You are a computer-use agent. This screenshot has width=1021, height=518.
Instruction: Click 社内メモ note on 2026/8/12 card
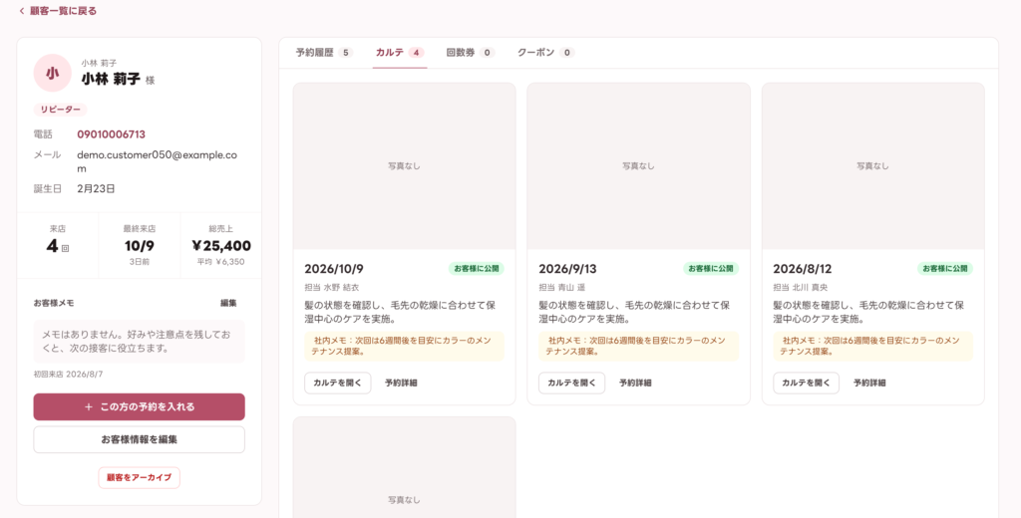click(x=873, y=346)
